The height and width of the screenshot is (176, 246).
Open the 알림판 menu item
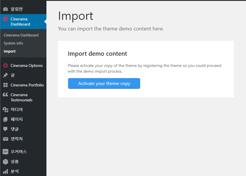(23, 9)
